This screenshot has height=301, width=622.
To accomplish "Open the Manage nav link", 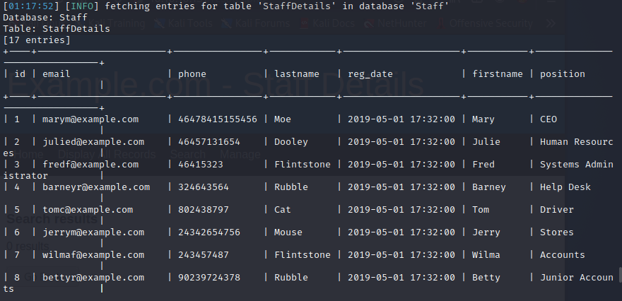I will [x=240, y=154].
